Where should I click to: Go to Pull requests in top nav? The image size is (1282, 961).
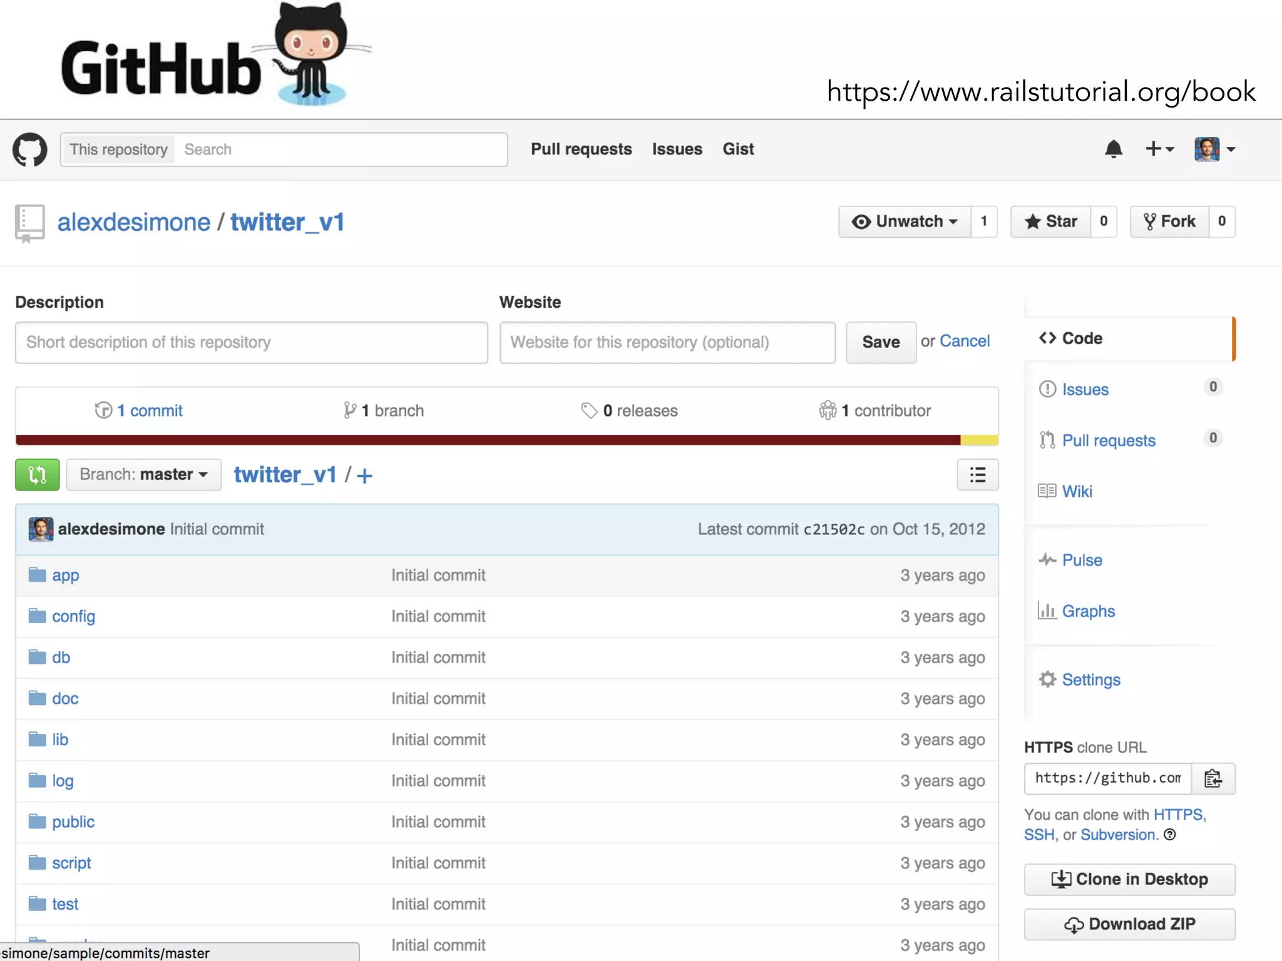(x=581, y=150)
